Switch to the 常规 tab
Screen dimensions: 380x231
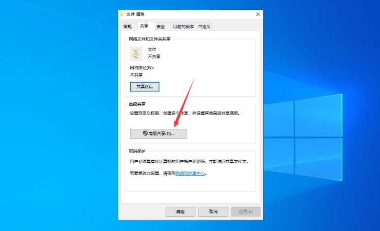[x=127, y=26]
